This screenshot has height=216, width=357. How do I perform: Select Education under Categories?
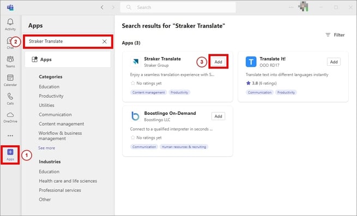point(49,87)
